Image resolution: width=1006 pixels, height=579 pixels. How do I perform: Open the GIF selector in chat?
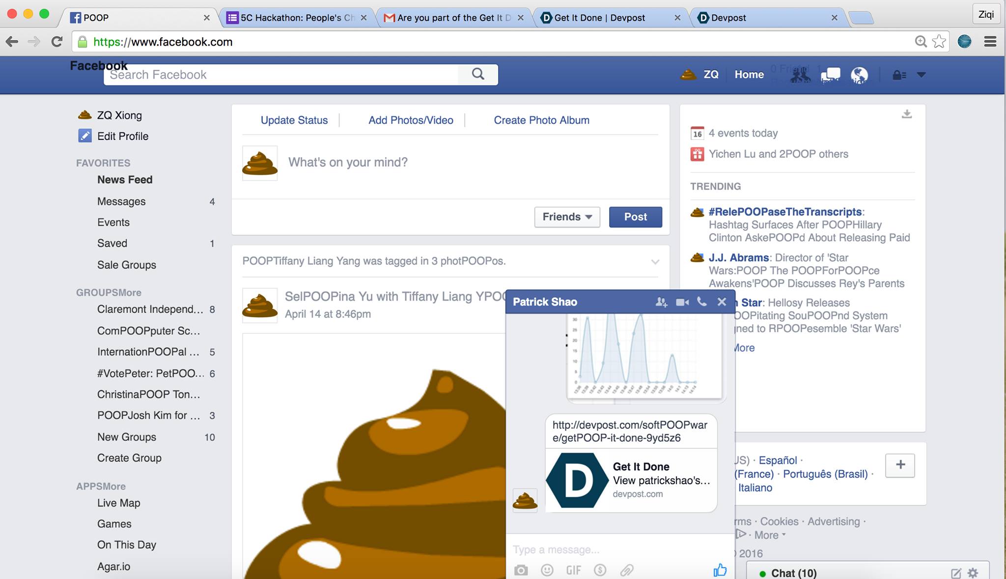click(x=573, y=570)
